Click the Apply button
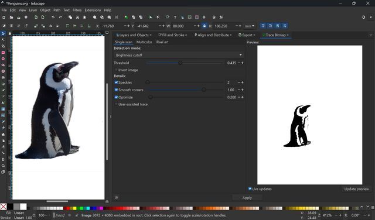Image resolution: width=375 pixels, height=220 pixels. point(247,198)
